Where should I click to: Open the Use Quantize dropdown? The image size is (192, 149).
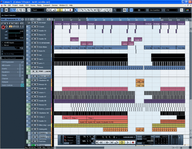(156, 10)
